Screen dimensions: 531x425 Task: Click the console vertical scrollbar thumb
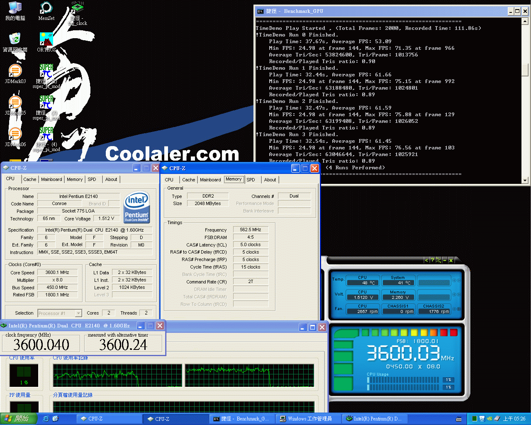click(x=525, y=69)
